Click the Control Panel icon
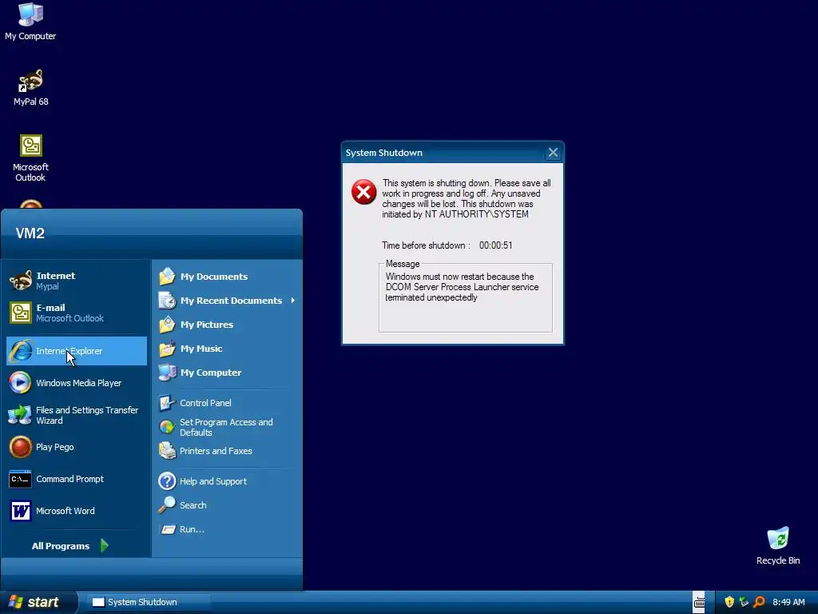818x614 pixels. [167, 403]
